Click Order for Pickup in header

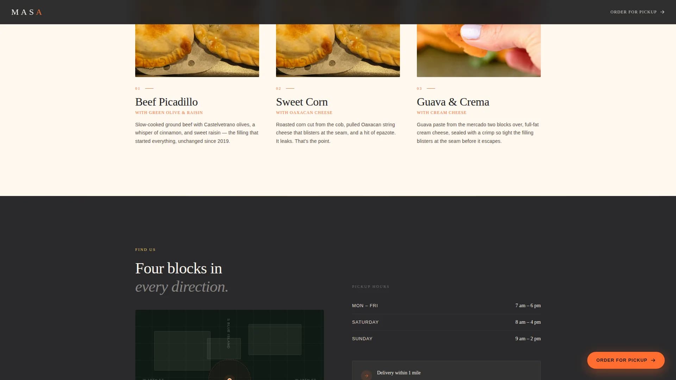tap(637, 12)
